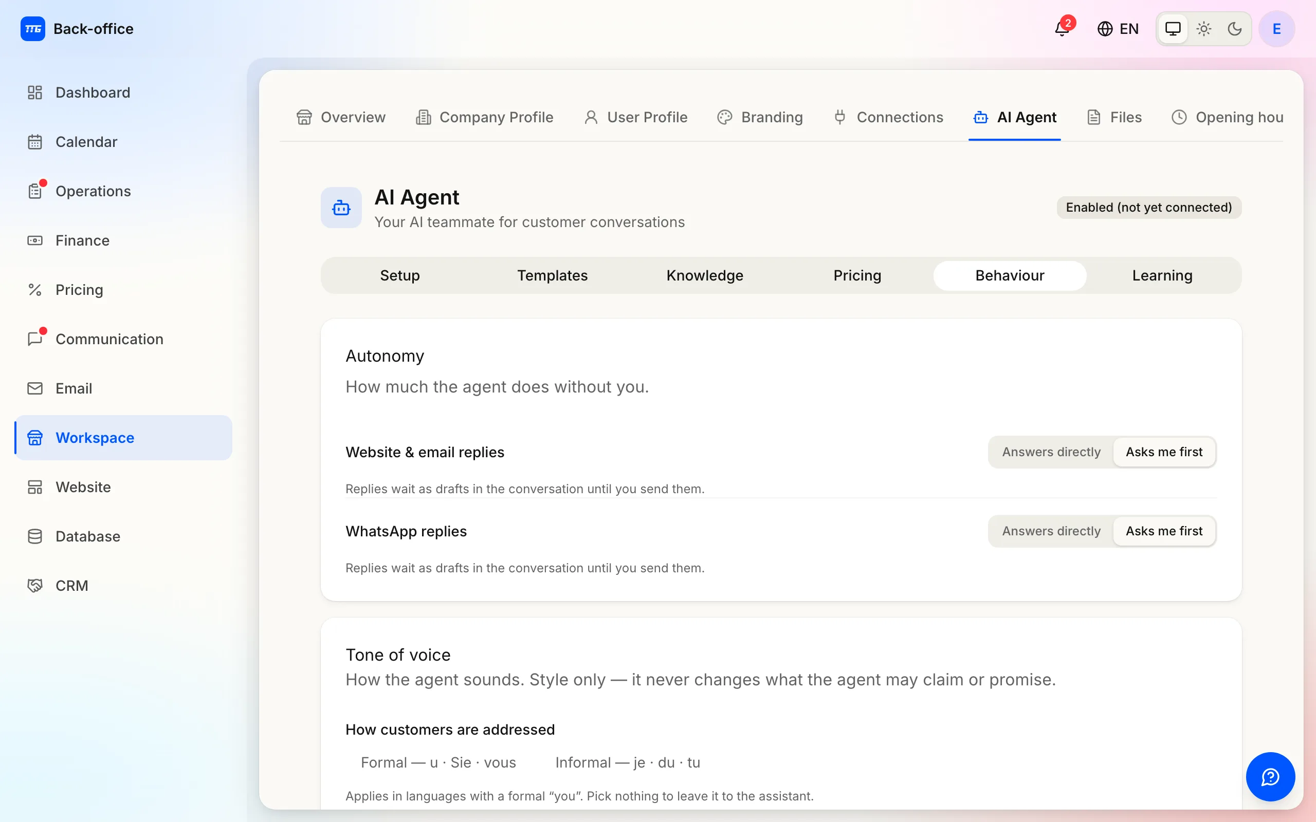Screen dimensions: 1316x822
Task: Set WhatsApp replies to Answers directly
Action: click(x=1051, y=531)
